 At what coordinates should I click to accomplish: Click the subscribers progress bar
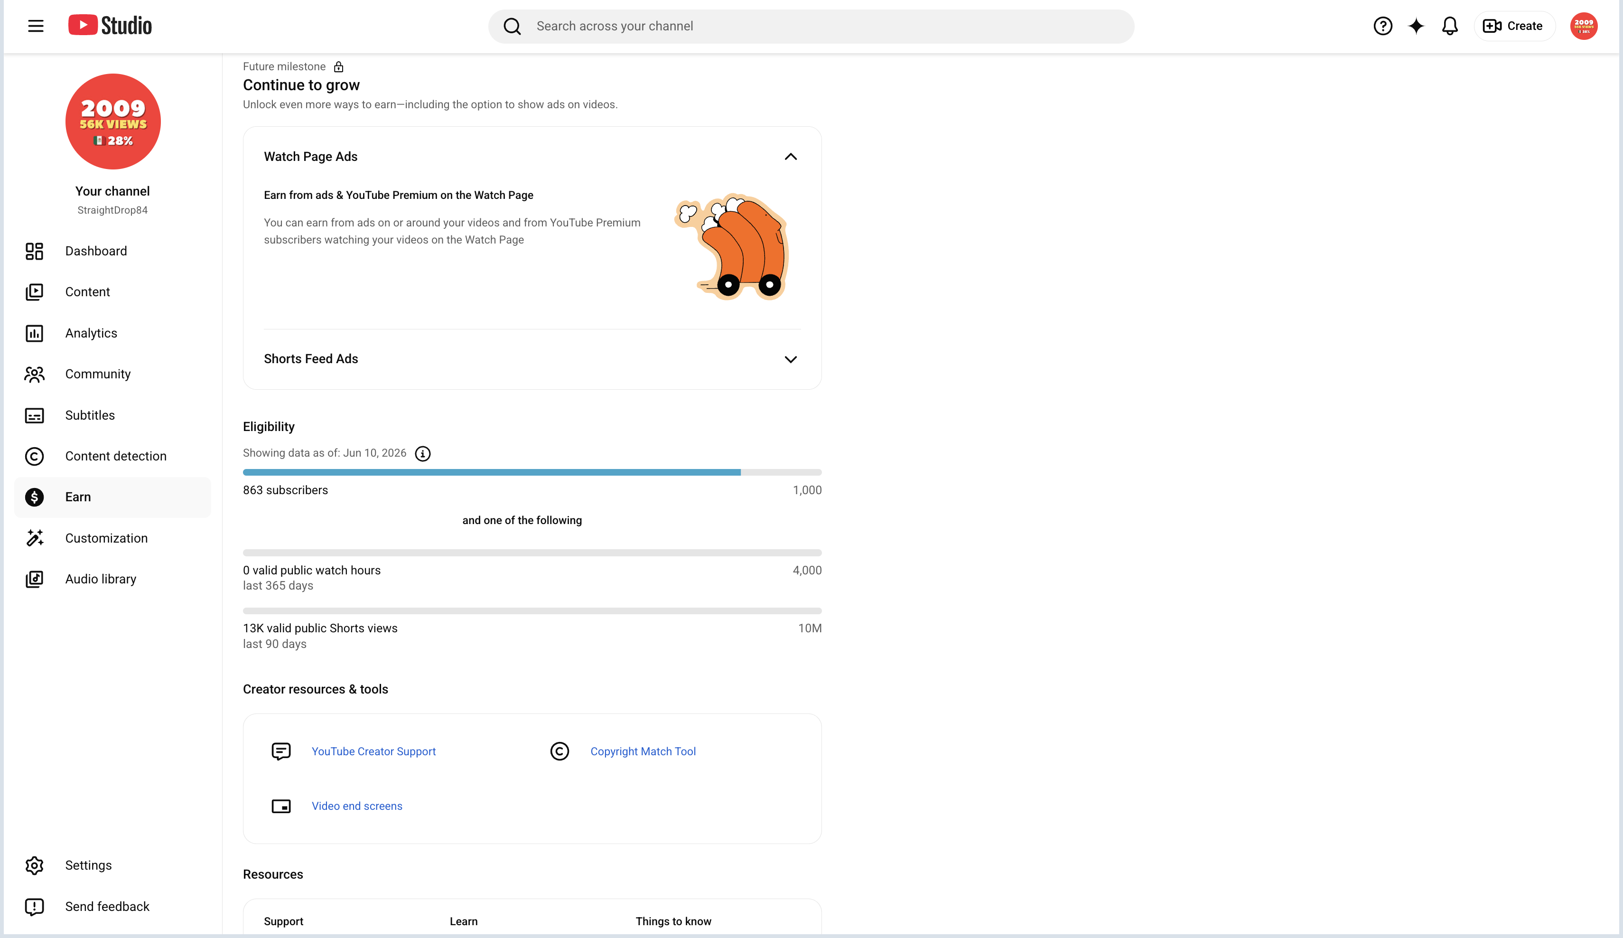point(532,472)
